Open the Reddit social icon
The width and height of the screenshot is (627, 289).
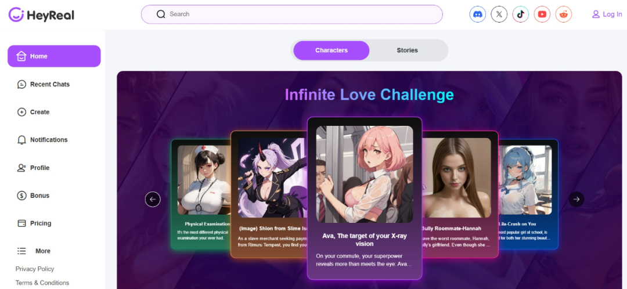pos(563,15)
